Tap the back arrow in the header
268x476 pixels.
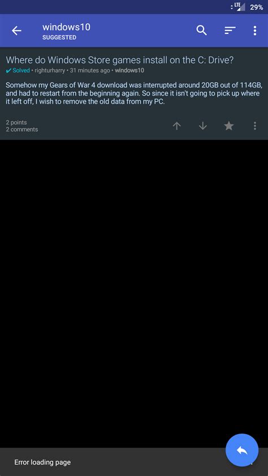point(16,31)
